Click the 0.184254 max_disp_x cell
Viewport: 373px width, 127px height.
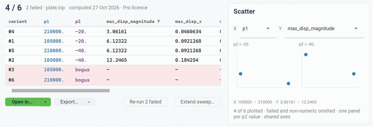coord(187,60)
